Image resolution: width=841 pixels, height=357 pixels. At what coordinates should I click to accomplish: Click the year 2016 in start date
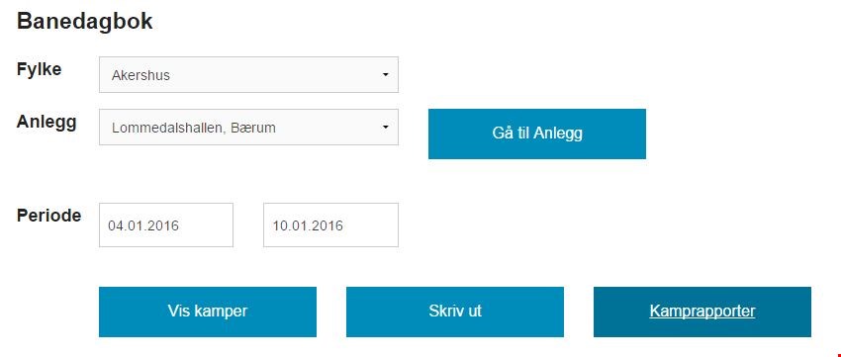(x=162, y=225)
